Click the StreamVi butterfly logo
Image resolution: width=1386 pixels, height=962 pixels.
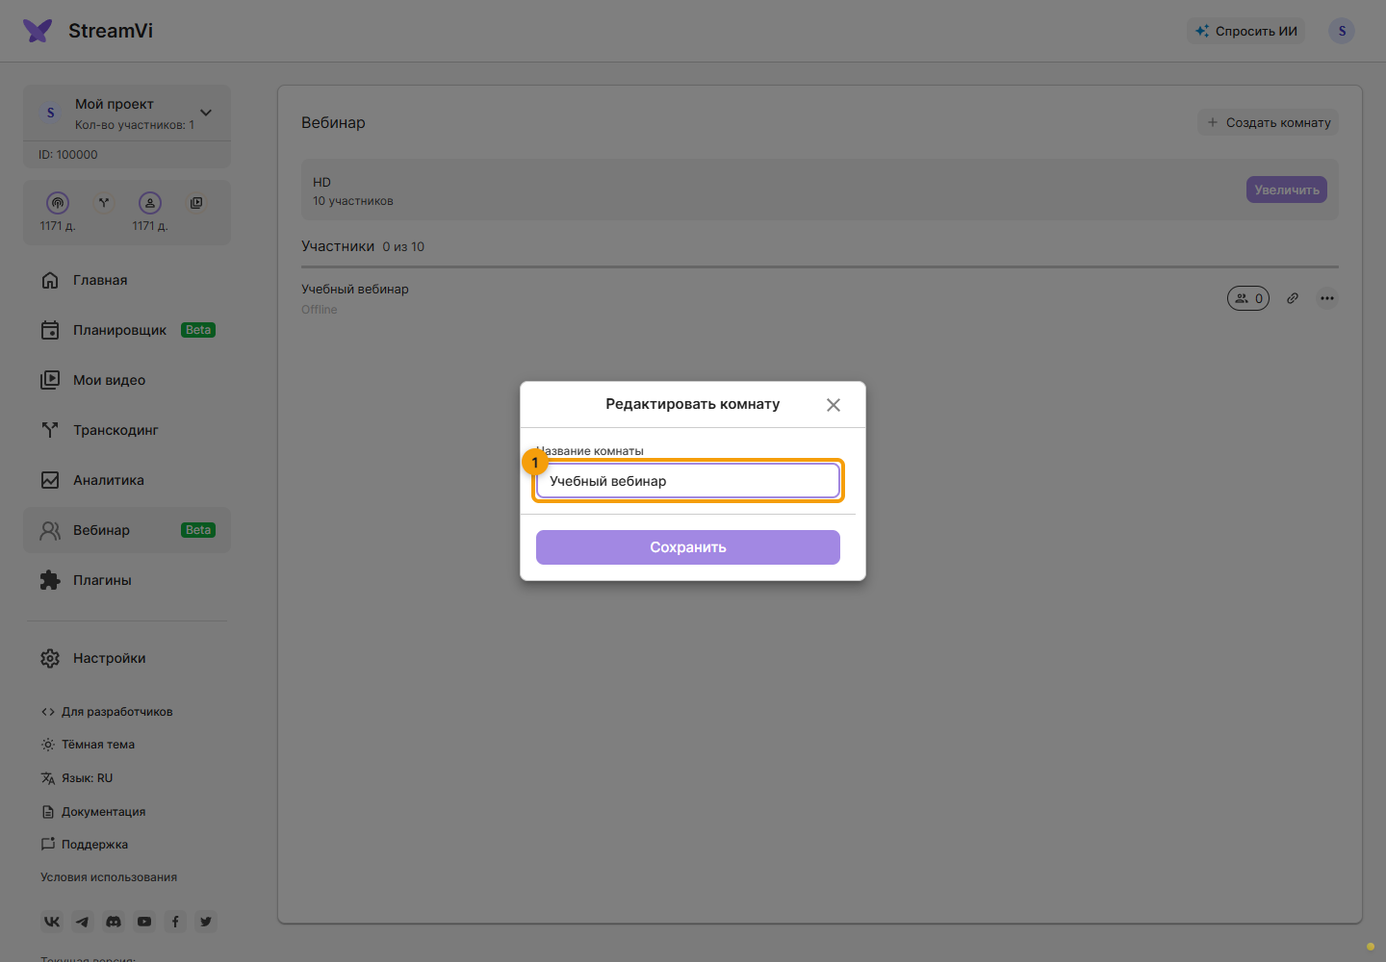[x=38, y=31]
